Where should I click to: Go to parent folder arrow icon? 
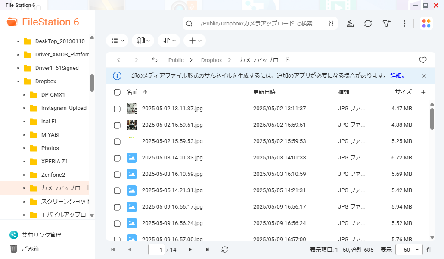click(155, 60)
